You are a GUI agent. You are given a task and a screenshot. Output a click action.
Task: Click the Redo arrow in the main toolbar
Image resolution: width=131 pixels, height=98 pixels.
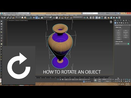[5, 18]
